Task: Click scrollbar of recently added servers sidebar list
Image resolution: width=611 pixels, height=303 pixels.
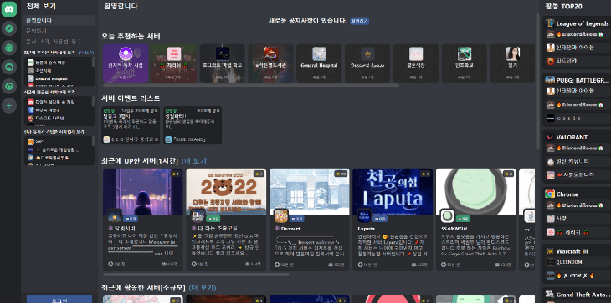Action: 93,62
